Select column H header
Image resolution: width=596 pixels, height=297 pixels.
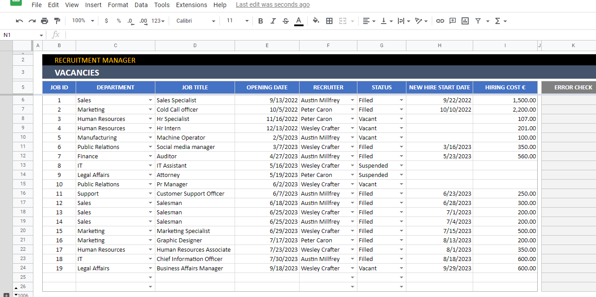[439, 45]
